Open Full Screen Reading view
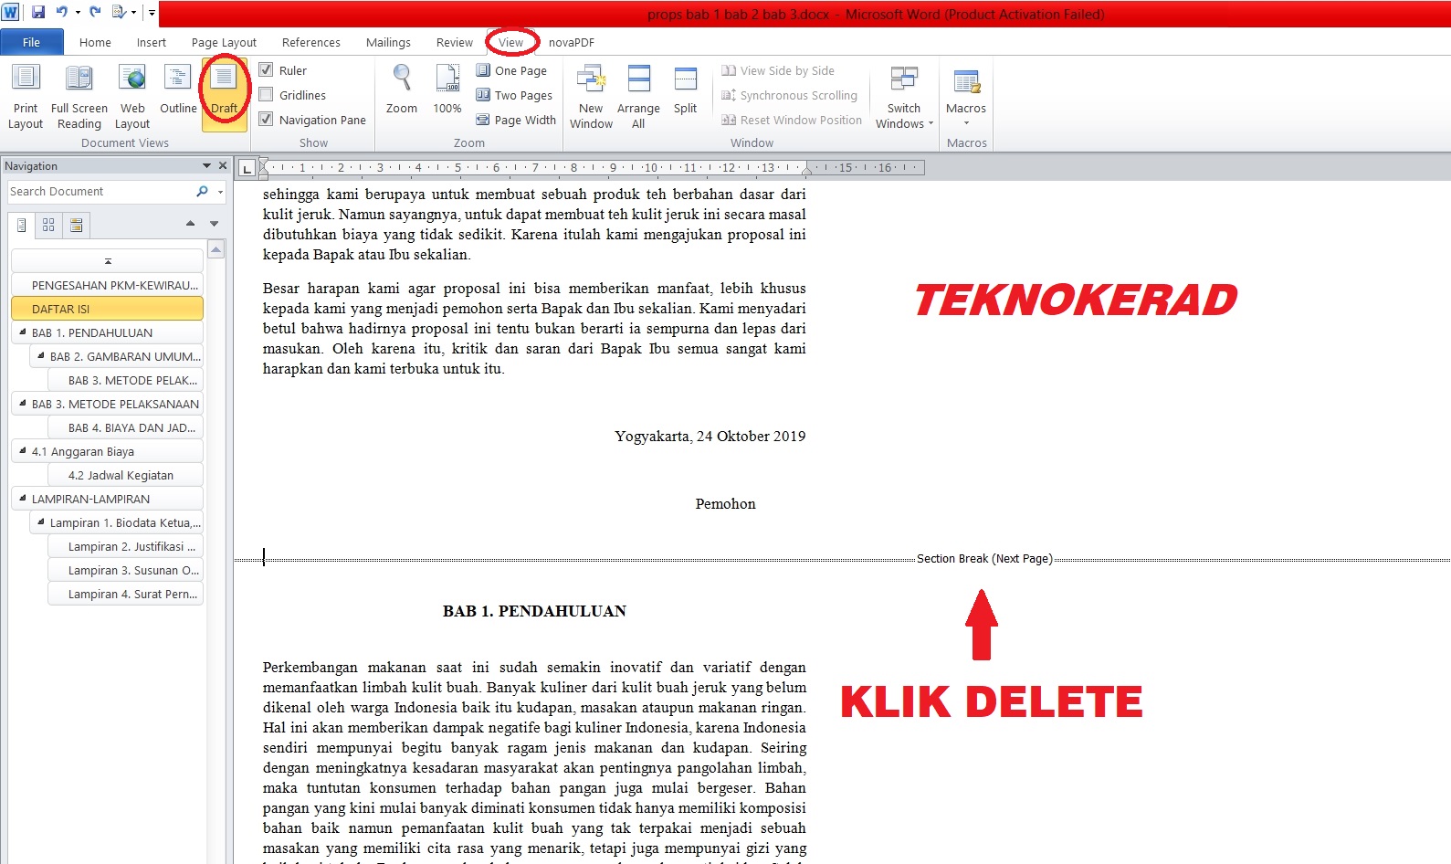This screenshot has height=864, width=1451. click(x=79, y=97)
